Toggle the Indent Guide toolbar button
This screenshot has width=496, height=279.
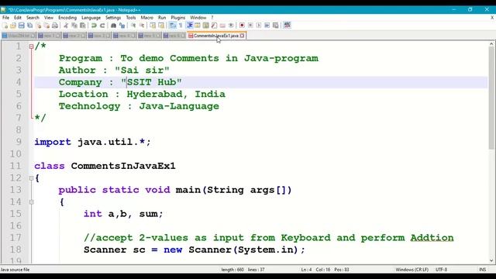point(189,26)
